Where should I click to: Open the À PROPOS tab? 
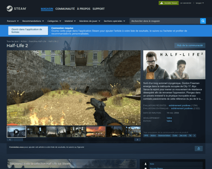pyautogui.click(x=83, y=9)
